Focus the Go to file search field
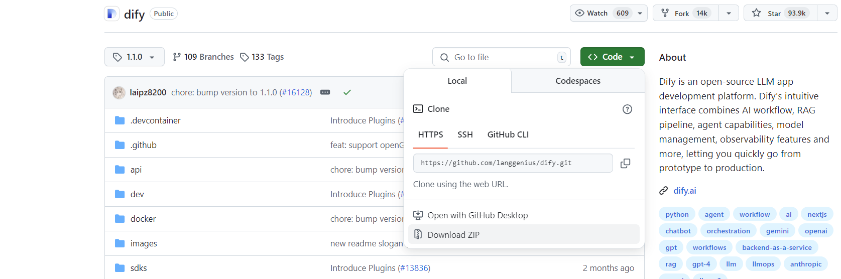Image resolution: width=841 pixels, height=279 pixels. coord(501,57)
